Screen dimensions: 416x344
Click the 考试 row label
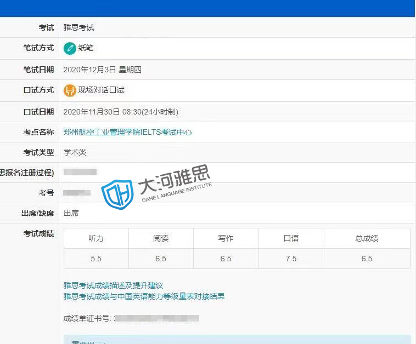point(47,27)
